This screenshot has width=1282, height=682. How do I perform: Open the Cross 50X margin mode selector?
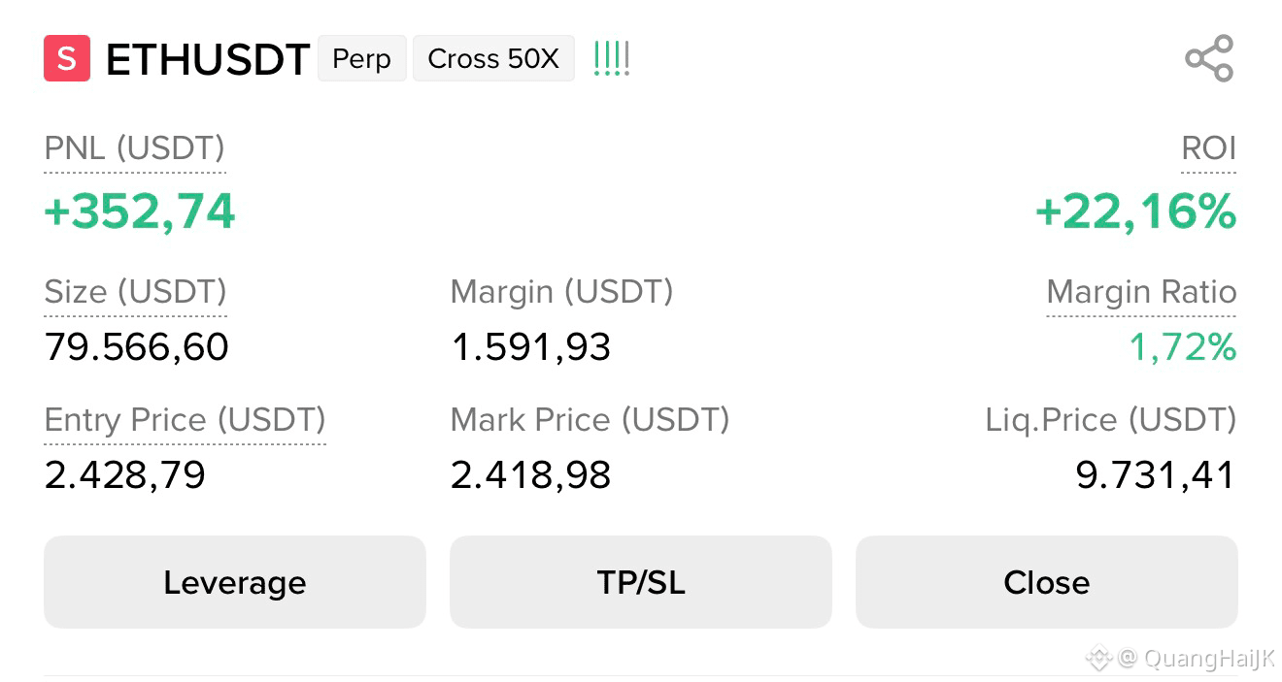[493, 58]
